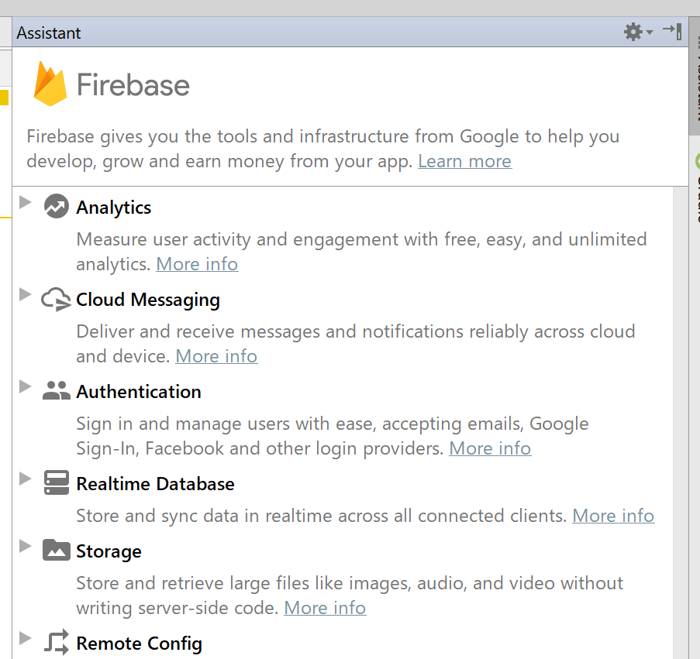The width and height of the screenshot is (700, 659).
Task: Select the Authentication heading
Action: coord(139,392)
